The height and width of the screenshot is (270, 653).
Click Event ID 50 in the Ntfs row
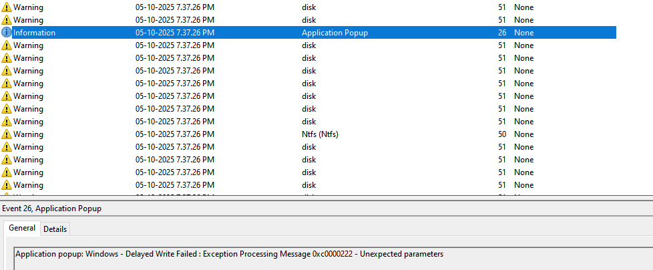click(501, 134)
